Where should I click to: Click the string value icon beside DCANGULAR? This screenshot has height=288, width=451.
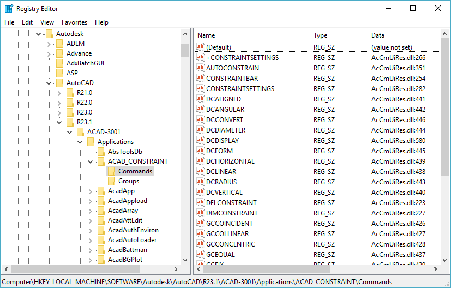pos(201,109)
